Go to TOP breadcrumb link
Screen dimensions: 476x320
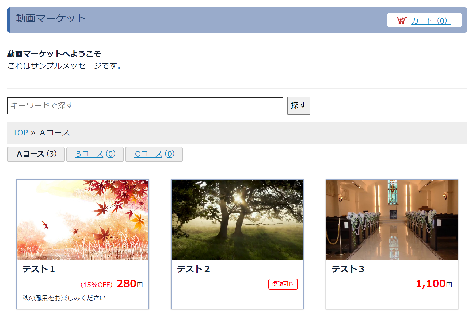tap(20, 133)
